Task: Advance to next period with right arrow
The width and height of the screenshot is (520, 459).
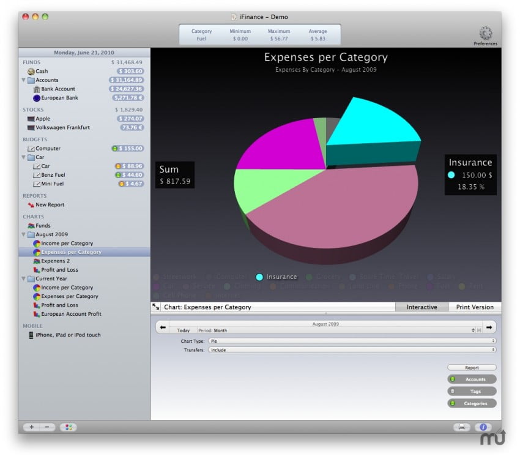Action: pyautogui.click(x=489, y=327)
